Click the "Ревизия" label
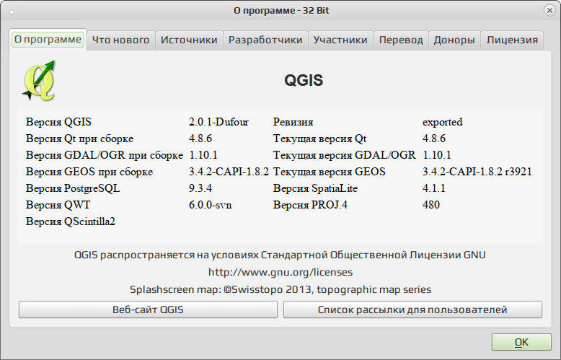561x360 pixels. point(293,122)
